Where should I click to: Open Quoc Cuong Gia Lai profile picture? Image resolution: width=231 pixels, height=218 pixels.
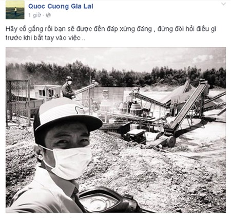tap(15, 10)
